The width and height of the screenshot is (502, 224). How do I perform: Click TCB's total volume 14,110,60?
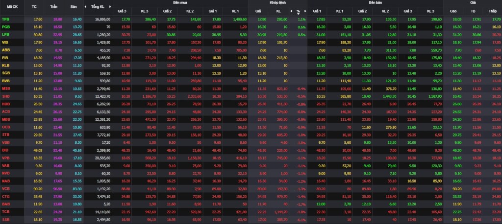point(103,212)
